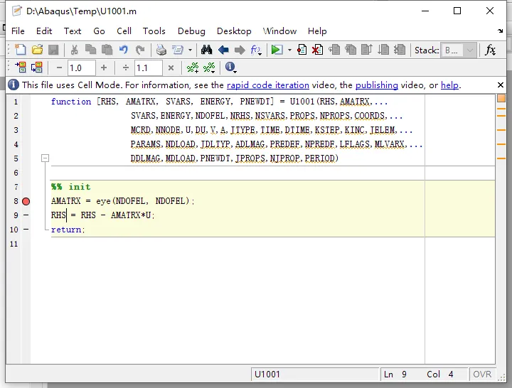The width and height of the screenshot is (512, 388).
Task: Open the Run button dropdown arrow
Action: (289, 50)
